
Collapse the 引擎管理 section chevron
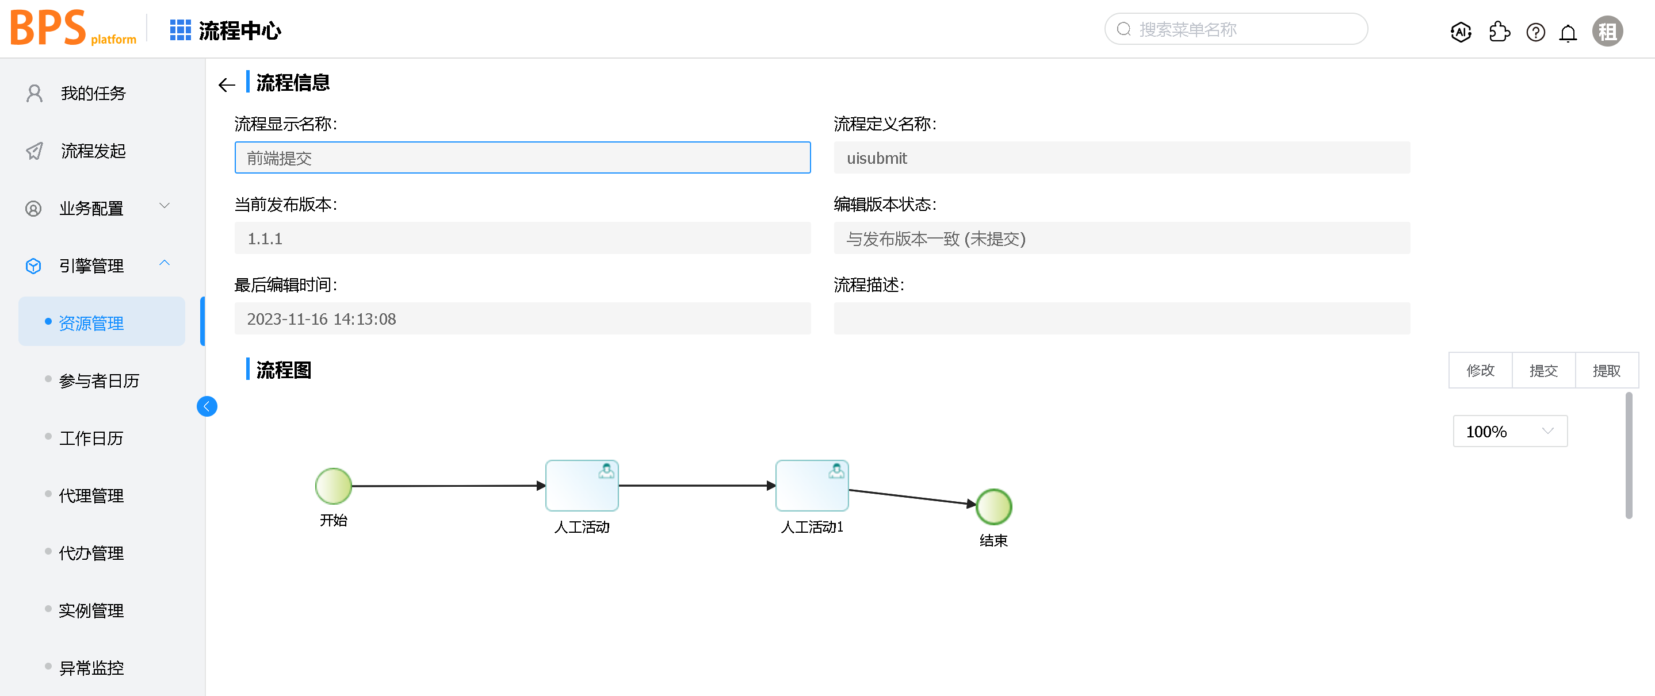tap(165, 263)
